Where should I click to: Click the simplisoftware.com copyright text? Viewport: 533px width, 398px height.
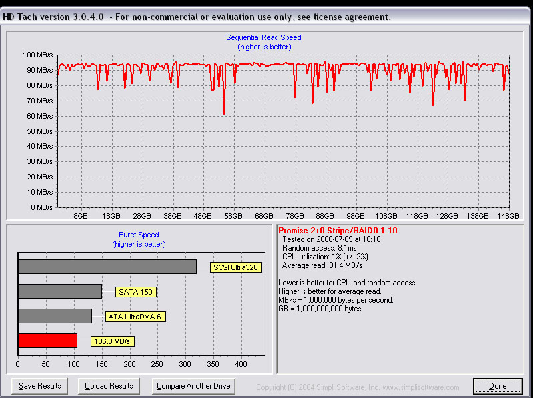tap(358, 387)
